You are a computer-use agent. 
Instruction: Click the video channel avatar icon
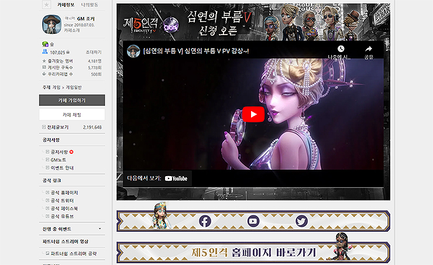(x=133, y=51)
